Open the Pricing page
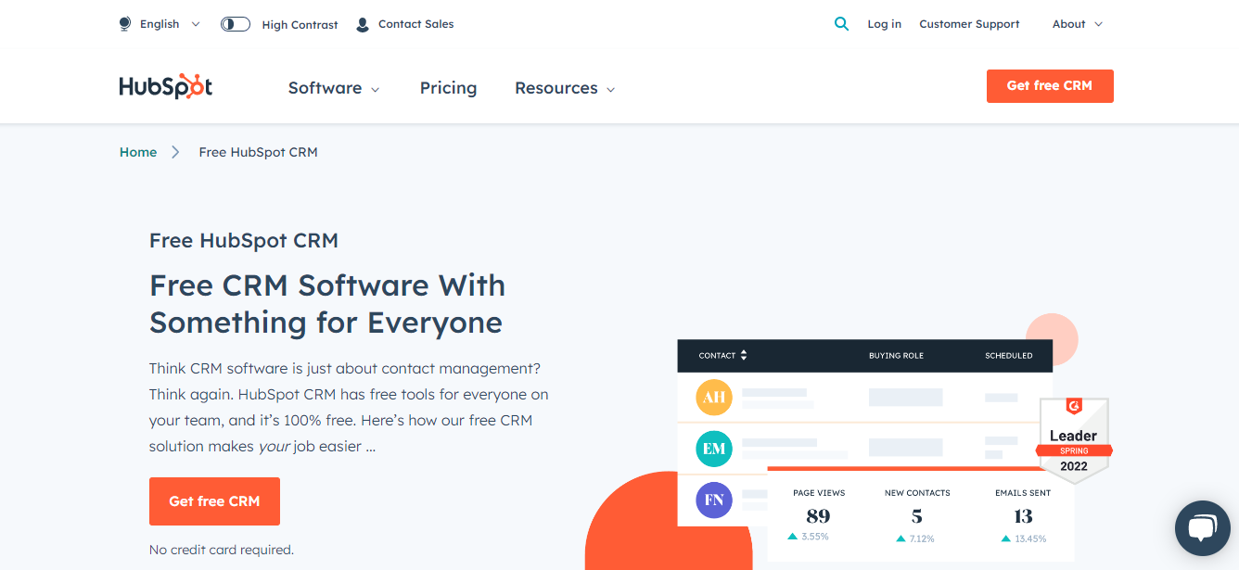This screenshot has height=570, width=1239. 448,88
